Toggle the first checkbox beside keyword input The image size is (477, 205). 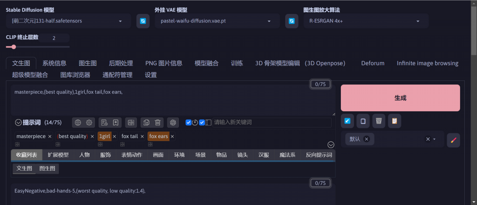point(188,123)
